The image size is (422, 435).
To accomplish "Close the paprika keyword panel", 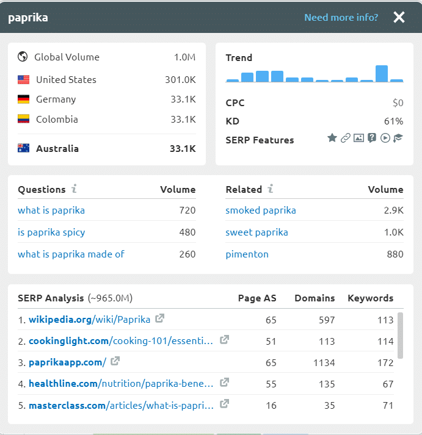I will point(399,17).
